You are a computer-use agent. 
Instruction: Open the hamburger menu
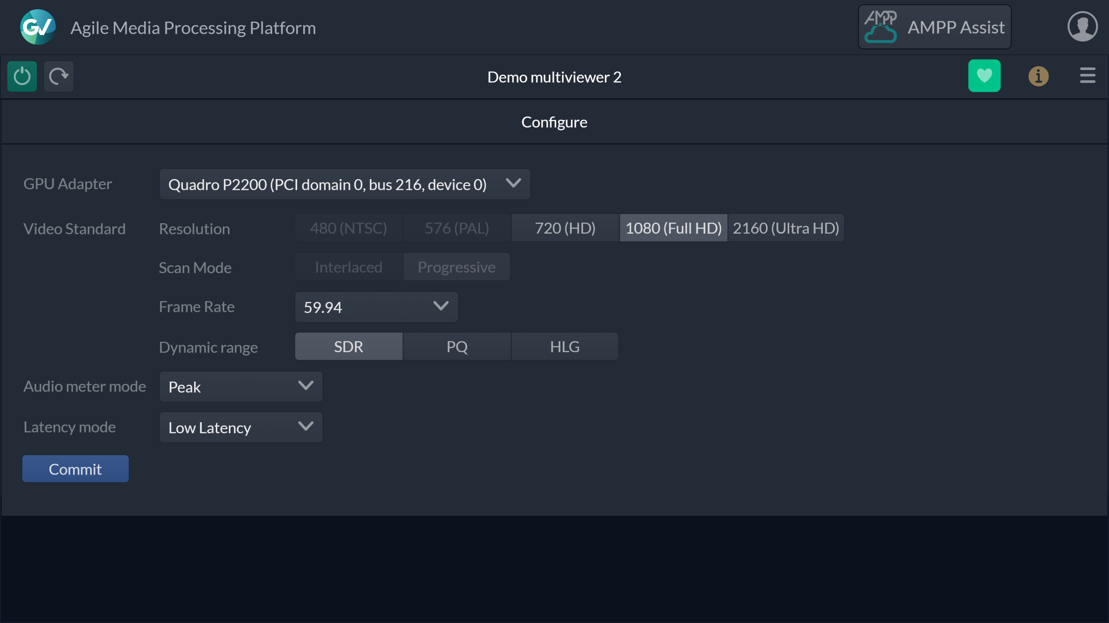click(x=1087, y=75)
